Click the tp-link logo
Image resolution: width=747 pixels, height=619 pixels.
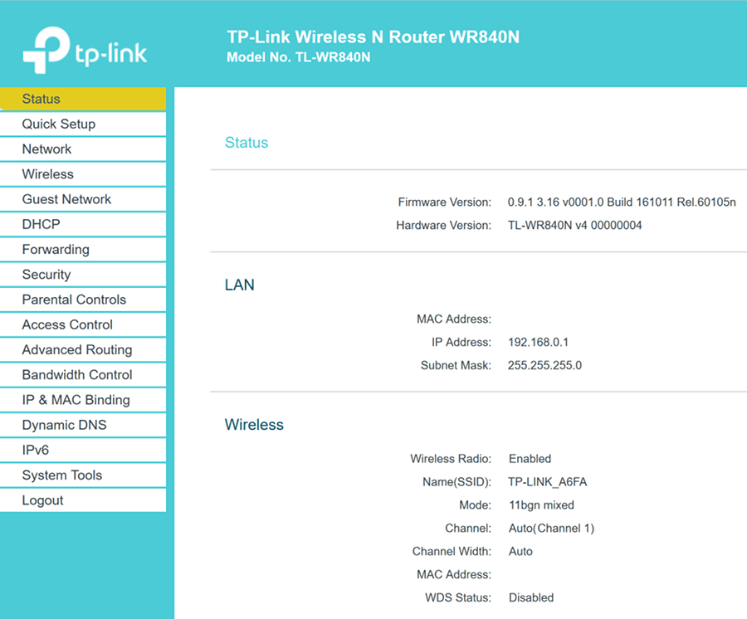click(85, 50)
